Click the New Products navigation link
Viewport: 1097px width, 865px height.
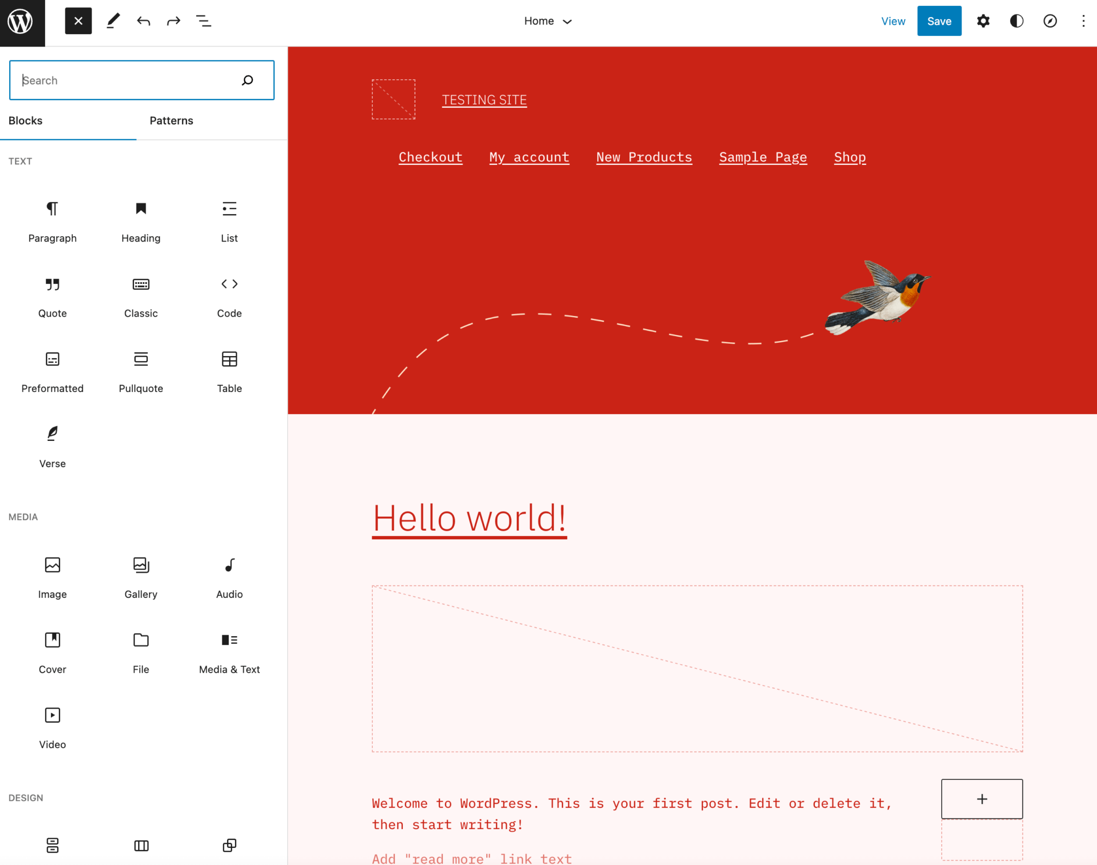point(644,157)
